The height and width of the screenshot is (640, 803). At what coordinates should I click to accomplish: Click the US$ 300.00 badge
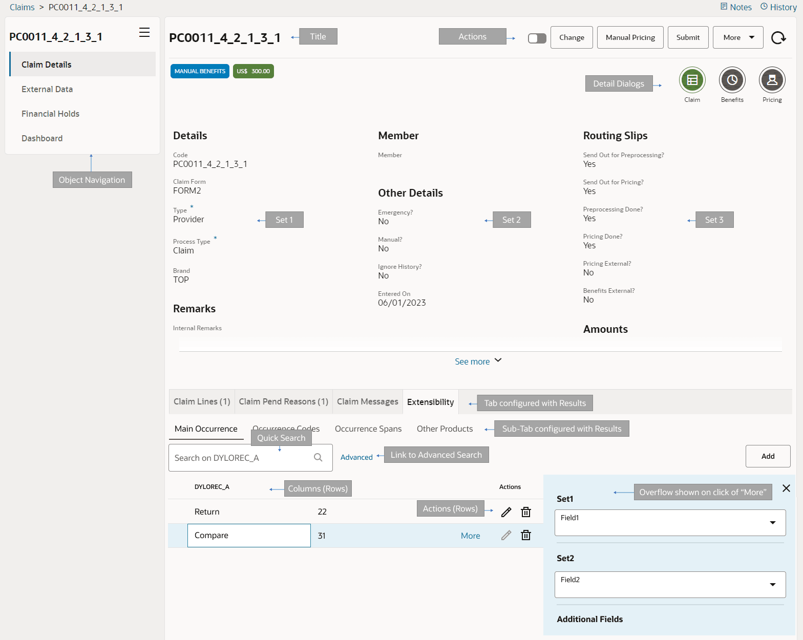[253, 71]
